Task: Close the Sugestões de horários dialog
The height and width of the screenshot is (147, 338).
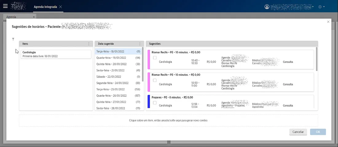Action: (x=328, y=22)
